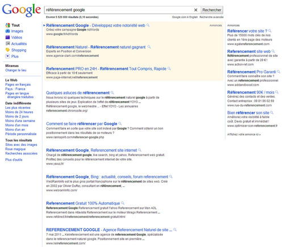Expand Plus d'outils link
The height and width of the screenshot is (247, 284).
click(x=14, y=160)
